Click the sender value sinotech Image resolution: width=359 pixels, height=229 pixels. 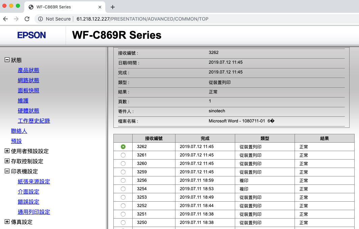pos(217,111)
